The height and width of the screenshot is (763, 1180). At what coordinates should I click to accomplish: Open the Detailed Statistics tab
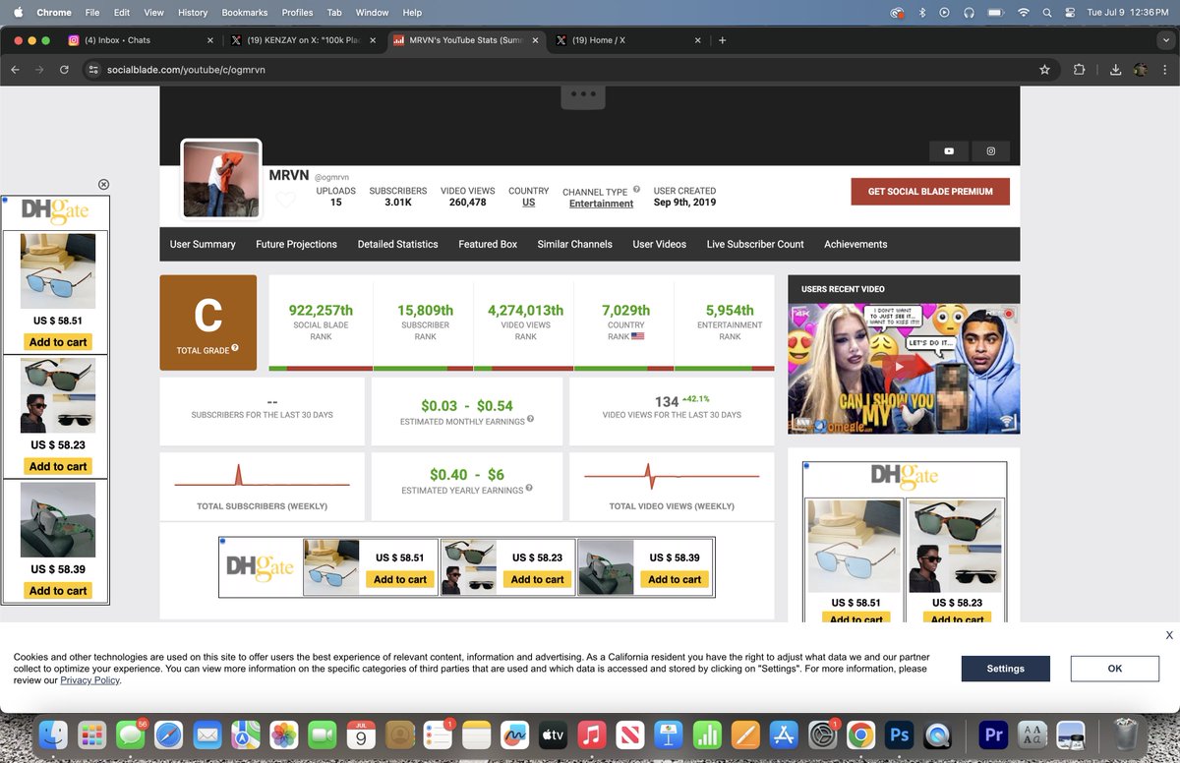point(397,244)
